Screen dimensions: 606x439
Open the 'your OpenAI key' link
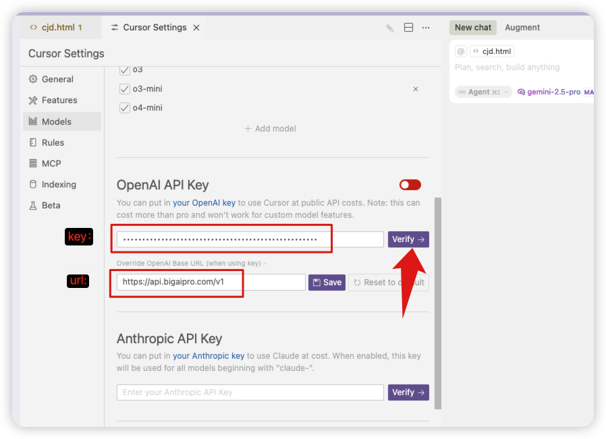204,203
